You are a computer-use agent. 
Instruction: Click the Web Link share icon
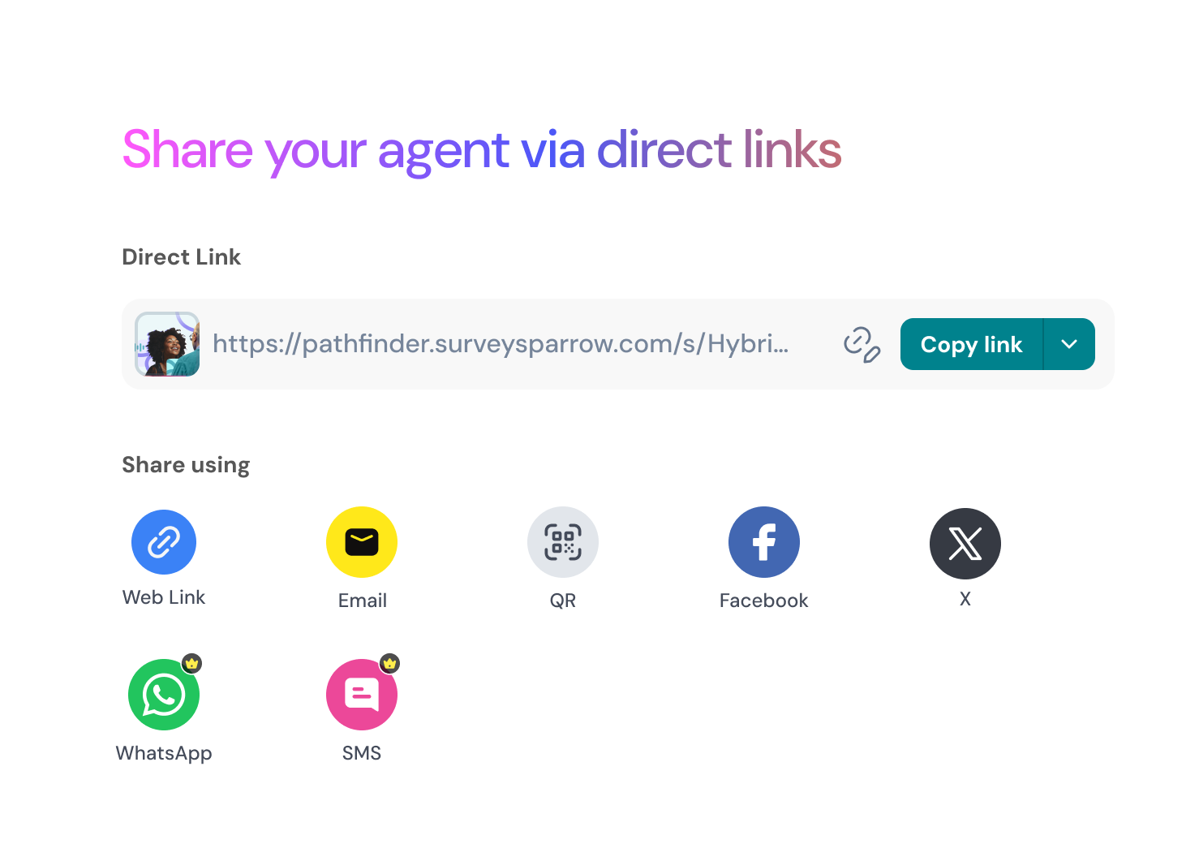coord(164,542)
